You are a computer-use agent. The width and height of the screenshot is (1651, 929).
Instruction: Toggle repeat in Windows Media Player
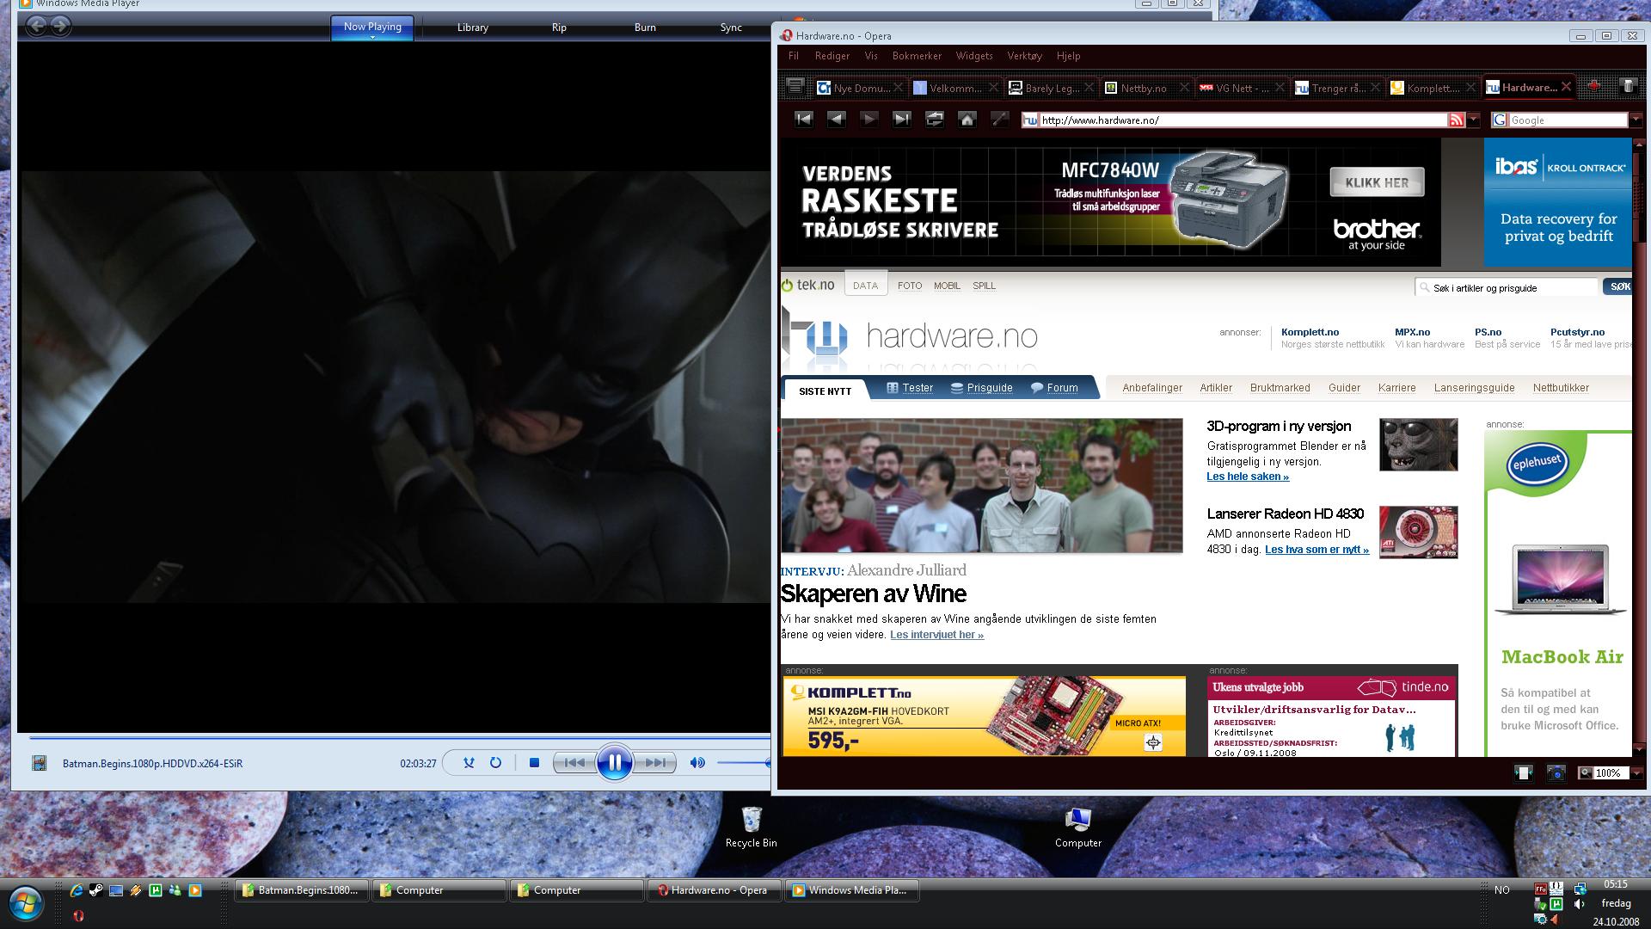pos(495,762)
